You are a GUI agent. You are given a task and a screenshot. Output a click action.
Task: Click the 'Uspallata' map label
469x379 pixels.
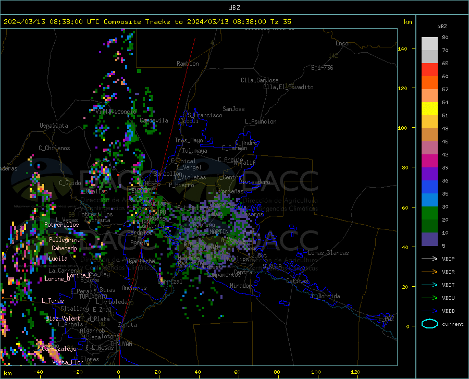click(x=54, y=126)
